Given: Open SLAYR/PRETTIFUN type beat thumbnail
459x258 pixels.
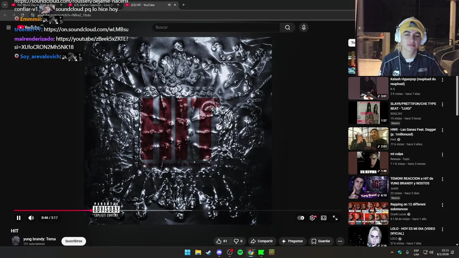Looking at the screenshot, I should pos(368,113).
